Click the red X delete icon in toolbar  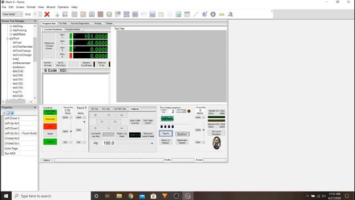pos(47,14)
